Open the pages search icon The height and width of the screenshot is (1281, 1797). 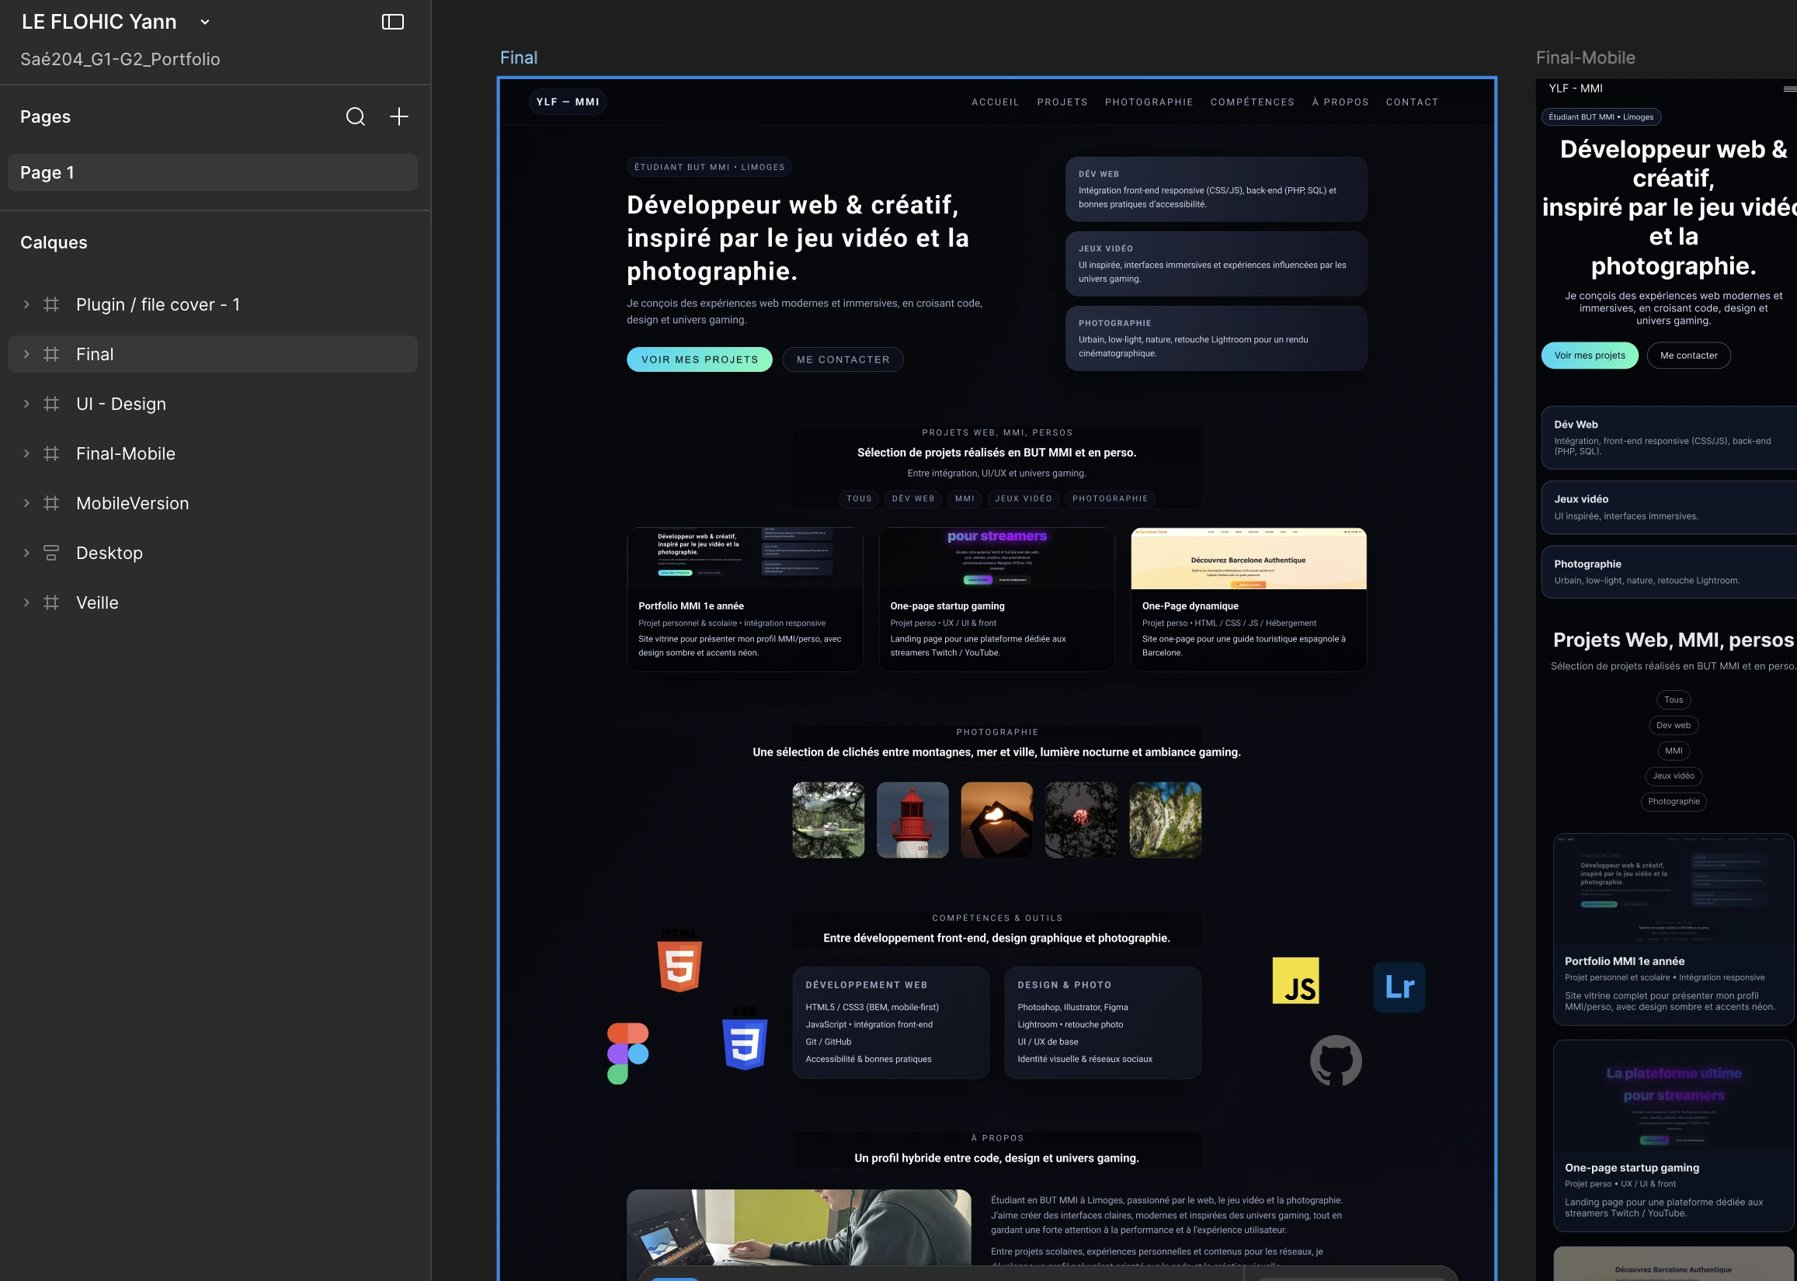[x=355, y=116]
